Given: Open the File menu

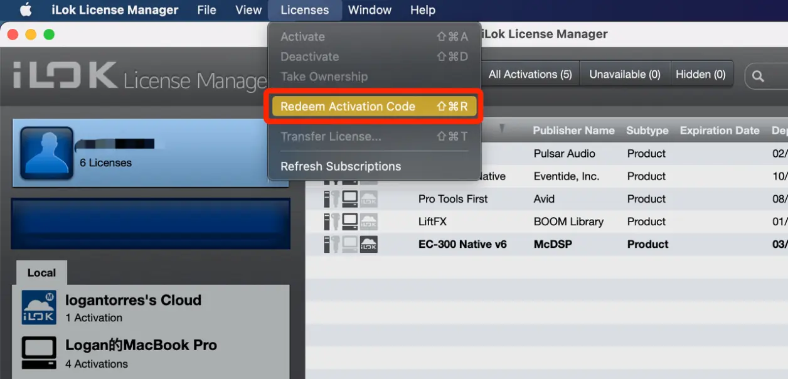Looking at the screenshot, I should click(x=206, y=10).
